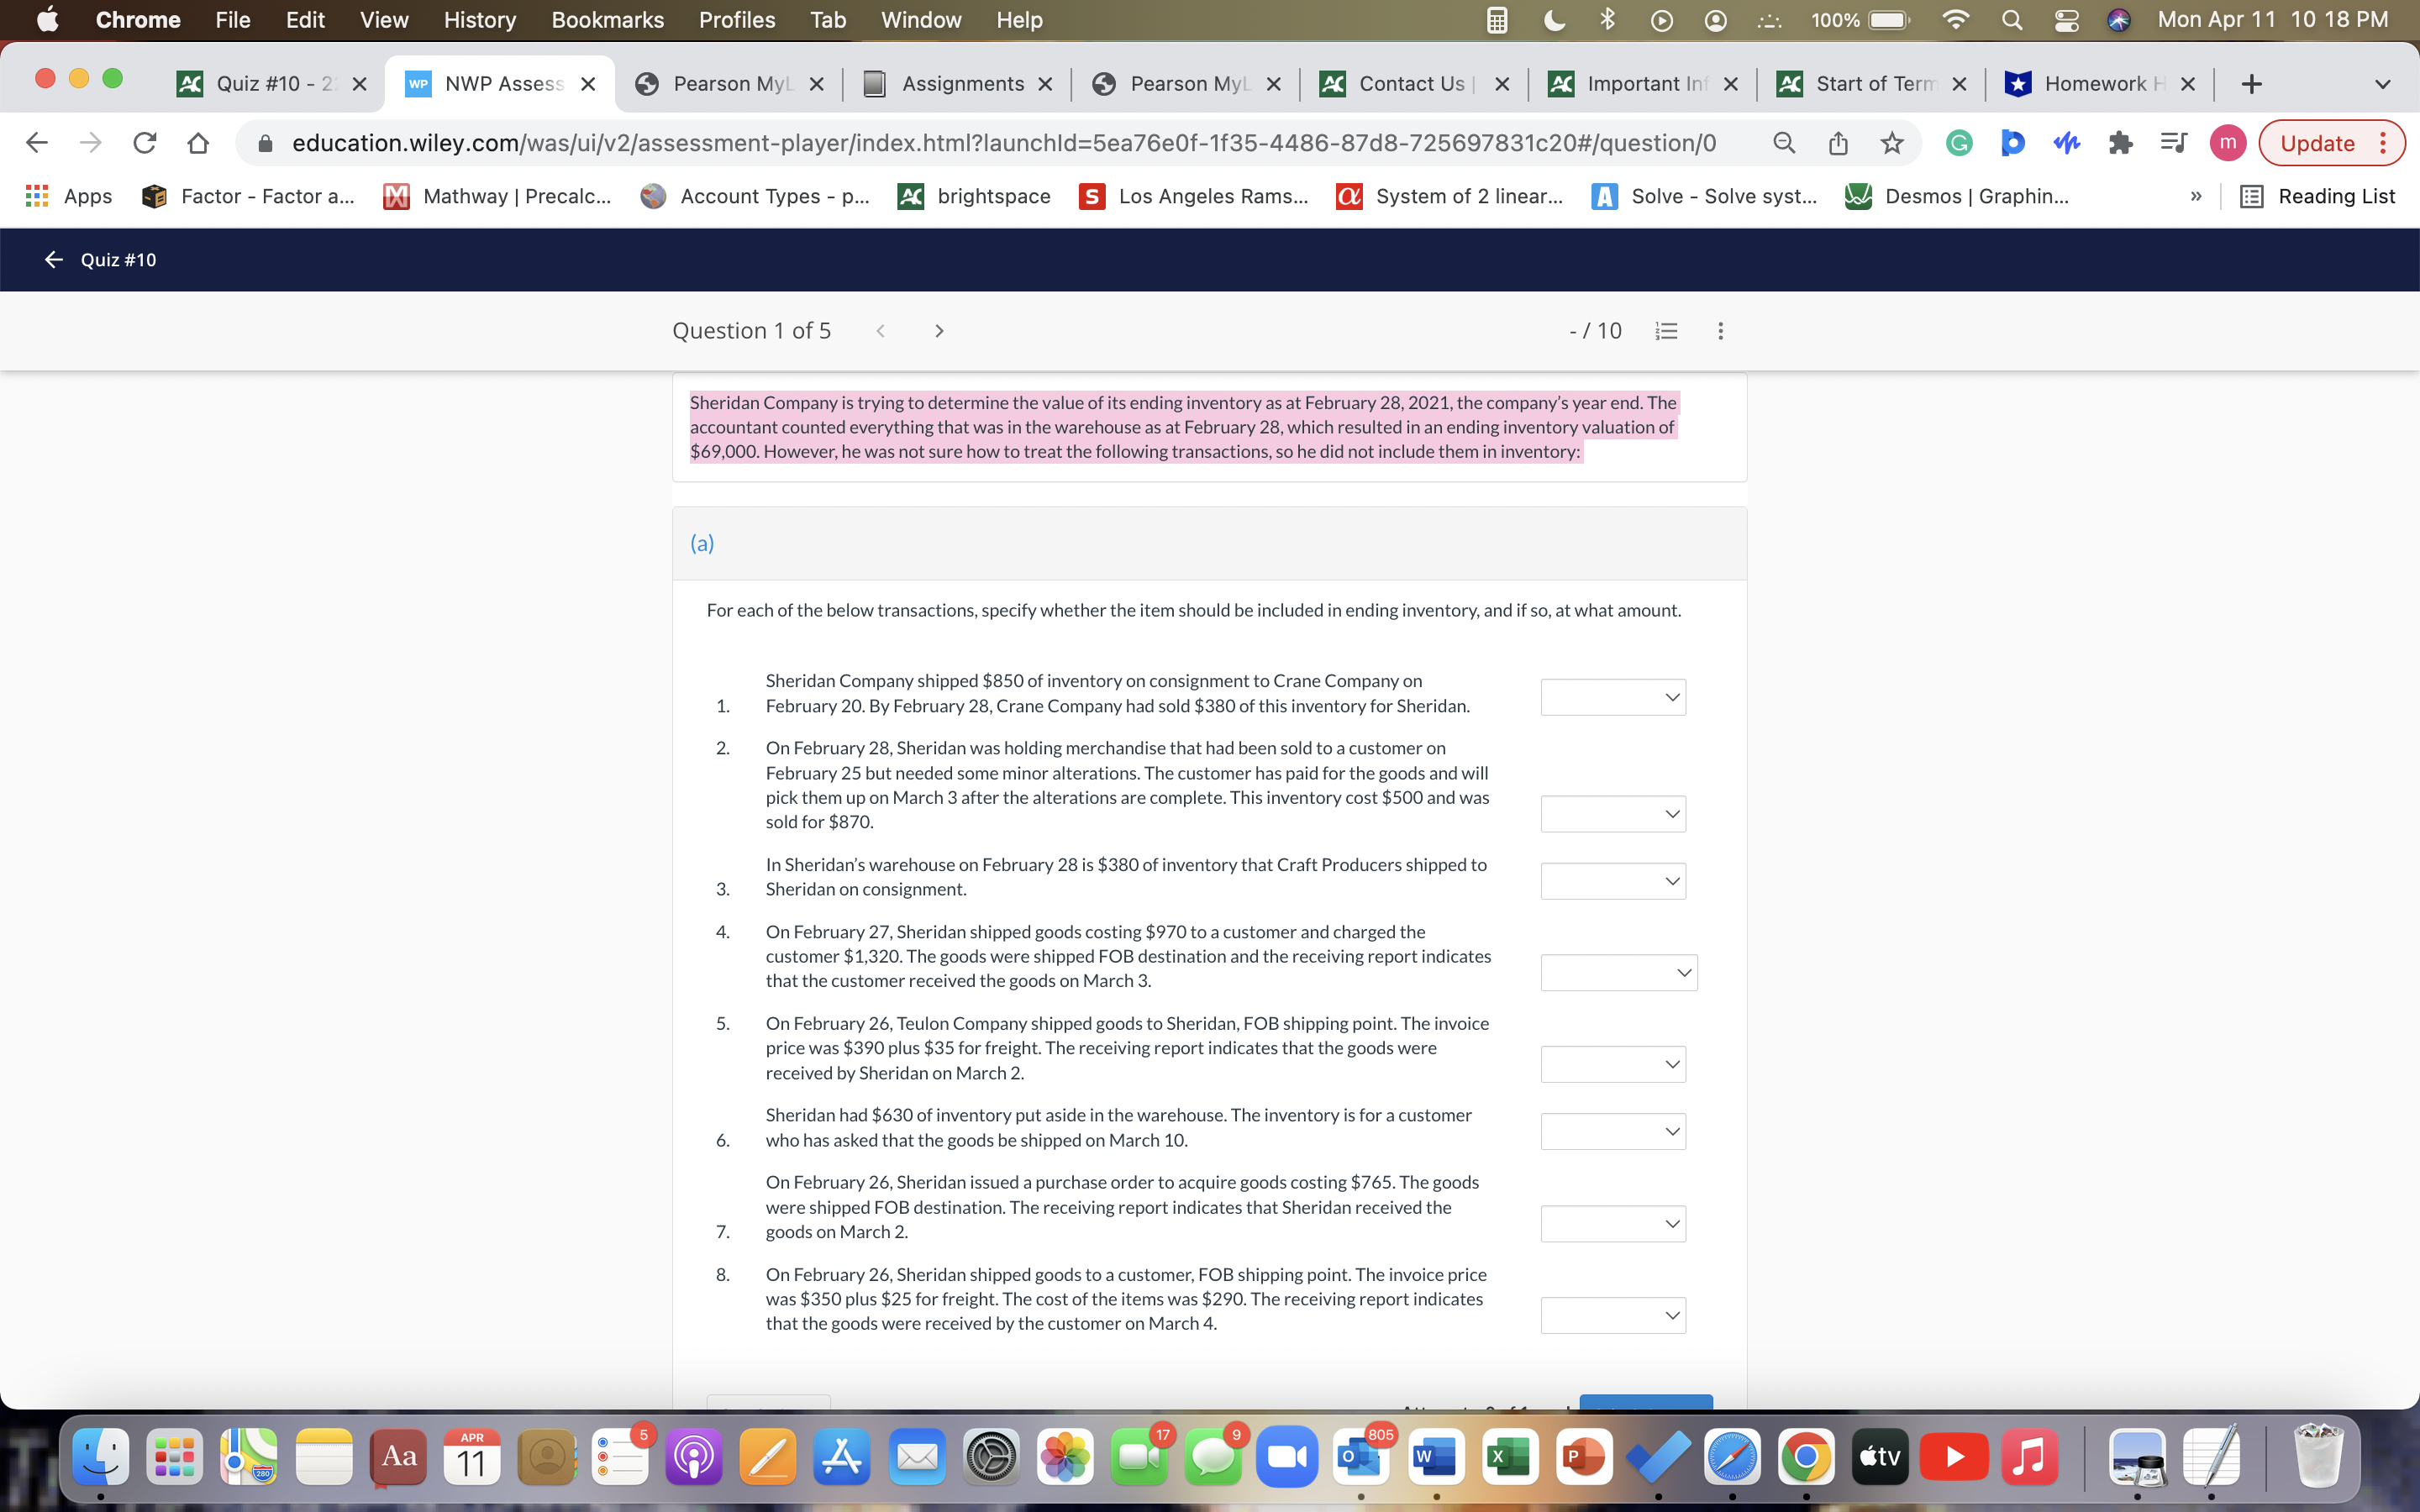Screen dimensions: 2420x1512
Task: Click the Update browser button
Action: [2318, 143]
